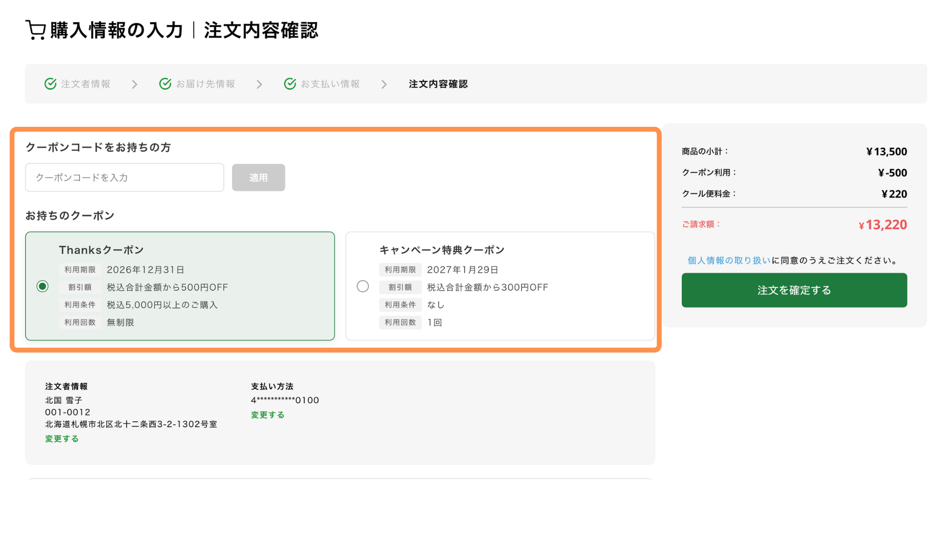Click the postal code 001-0012
Screen dimensions: 948x533
(68, 412)
